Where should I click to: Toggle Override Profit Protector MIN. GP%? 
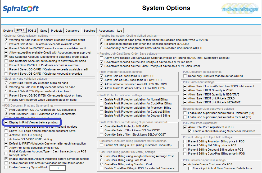click(x=101, y=126)
